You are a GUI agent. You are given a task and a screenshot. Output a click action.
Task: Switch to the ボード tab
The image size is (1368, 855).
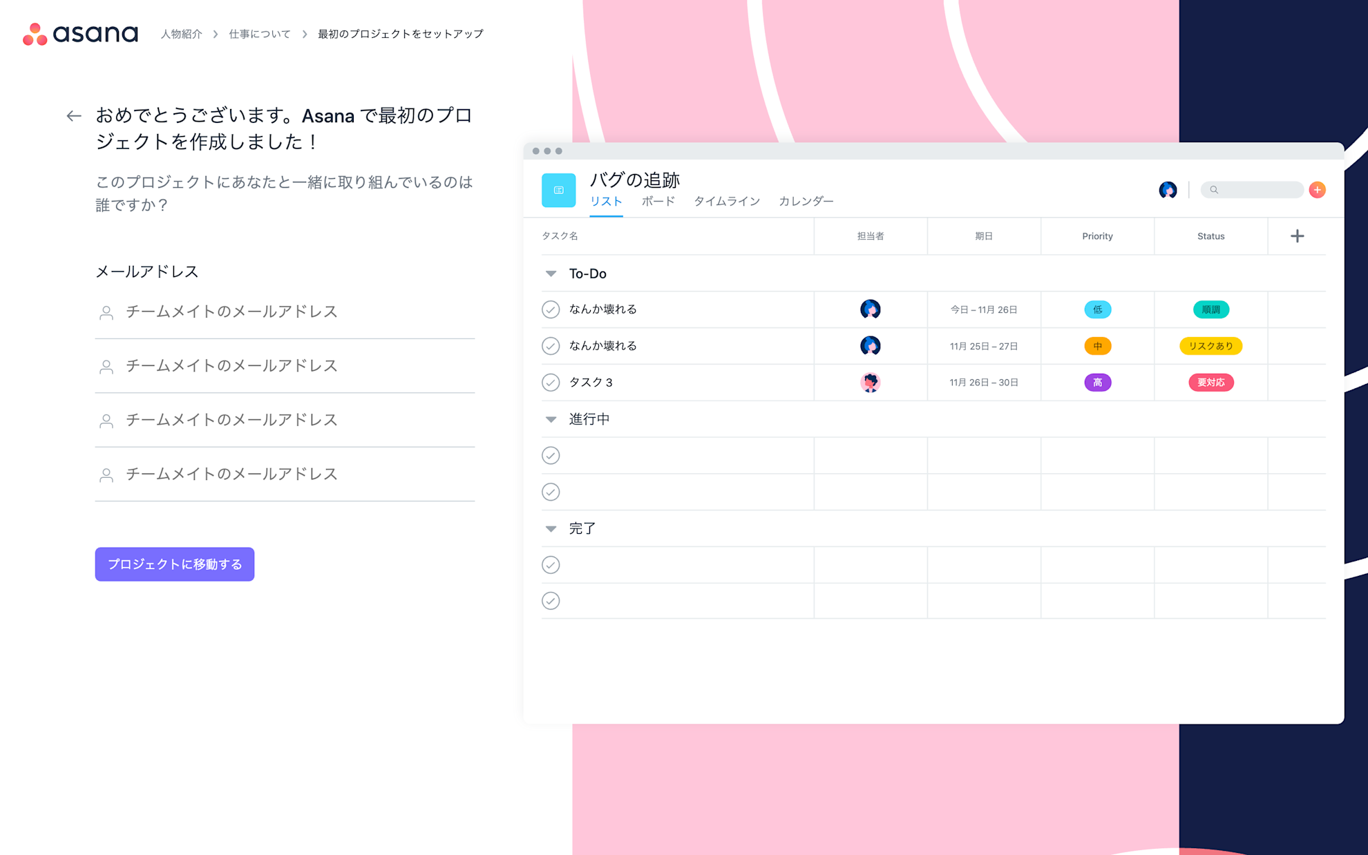[658, 201]
